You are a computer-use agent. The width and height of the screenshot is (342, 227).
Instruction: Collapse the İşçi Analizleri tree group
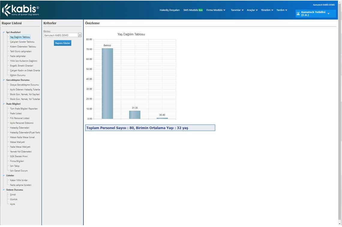pyautogui.click(x=4, y=32)
